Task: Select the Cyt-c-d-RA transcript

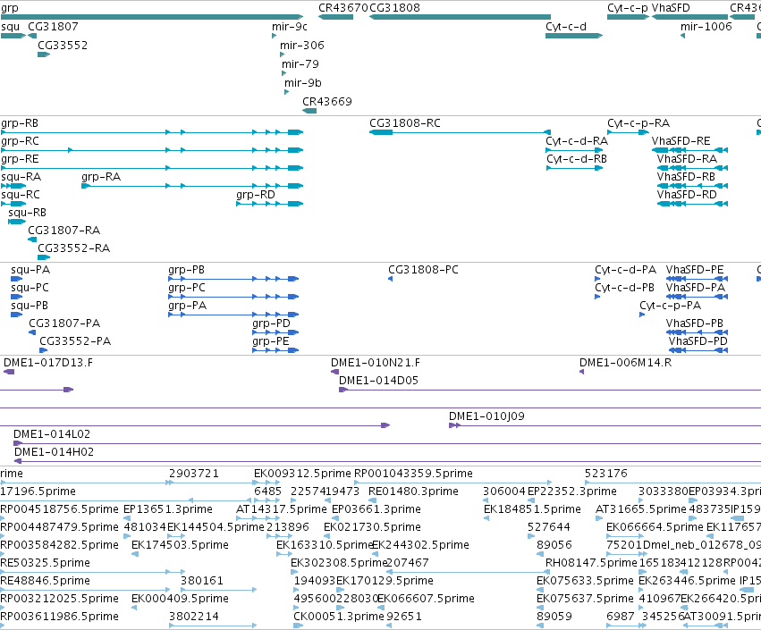Action: pos(574,150)
